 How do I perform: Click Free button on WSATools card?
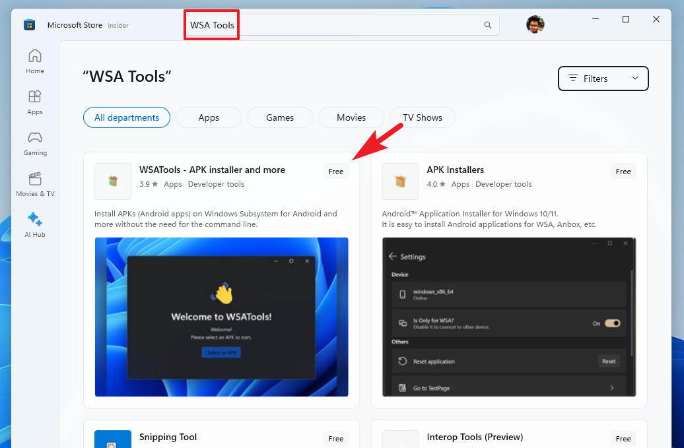pos(336,172)
